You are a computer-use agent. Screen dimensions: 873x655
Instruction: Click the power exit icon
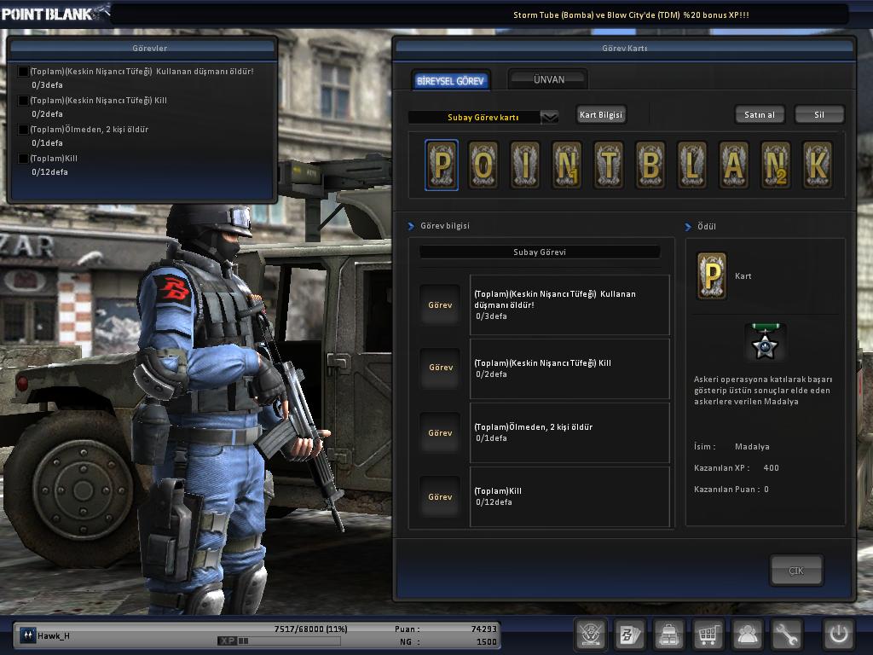(838, 635)
